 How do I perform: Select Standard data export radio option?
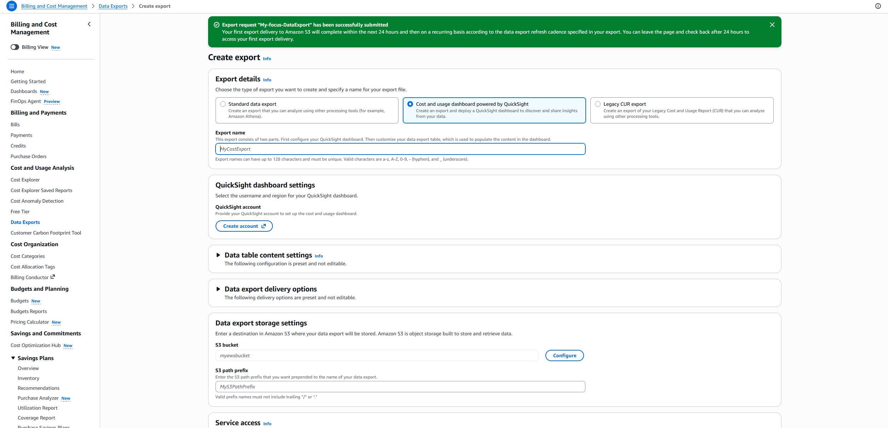[223, 104]
